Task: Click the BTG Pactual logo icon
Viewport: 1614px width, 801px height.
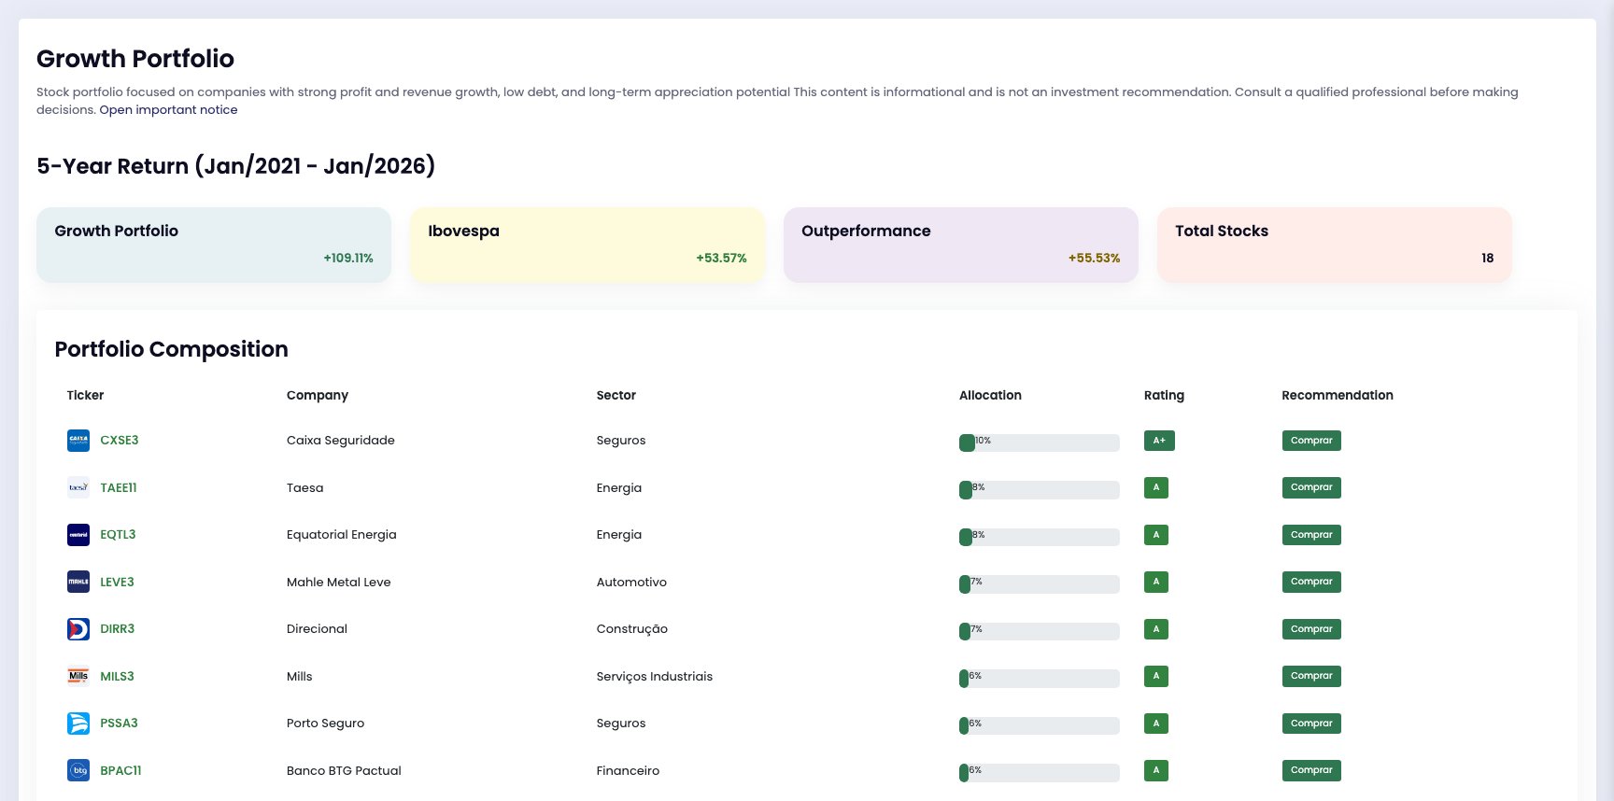Action: (78, 770)
